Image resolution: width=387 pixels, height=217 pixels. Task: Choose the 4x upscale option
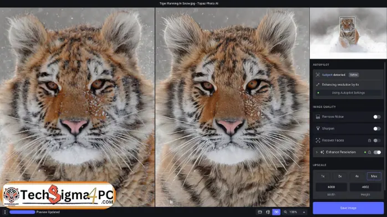pos(357,176)
